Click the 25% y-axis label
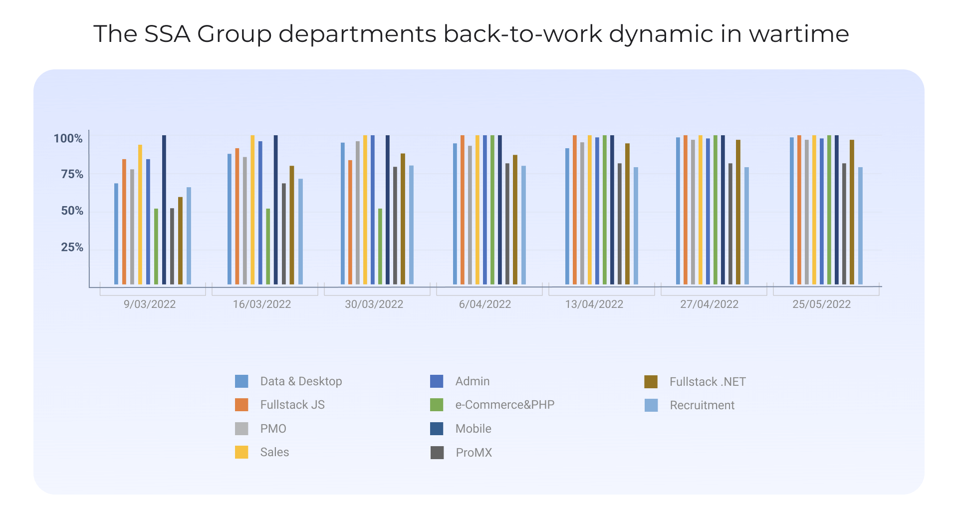This screenshot has width=958, height=532. tap(72, 247)
